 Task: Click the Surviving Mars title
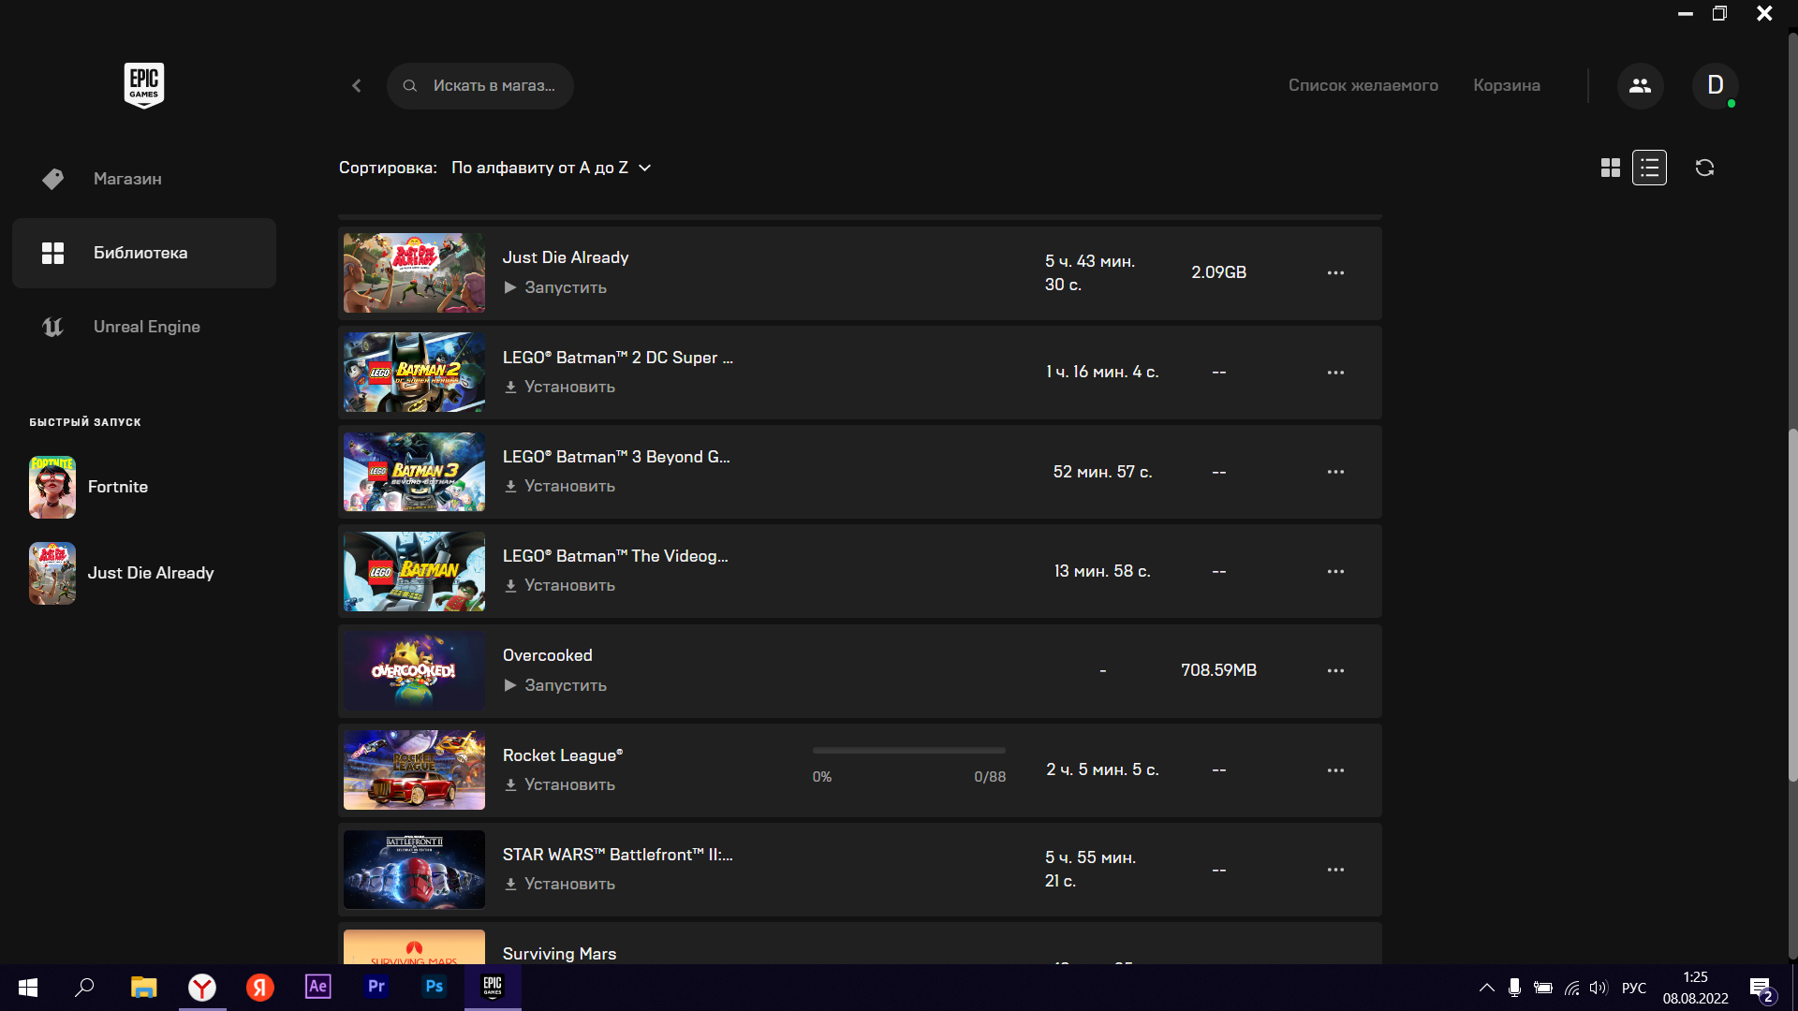(x=559, y=953)
